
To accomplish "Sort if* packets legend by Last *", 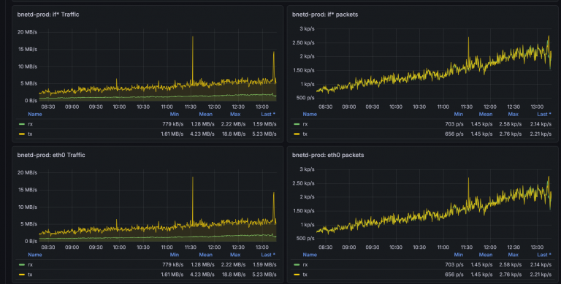I will (x=543, y=115).
